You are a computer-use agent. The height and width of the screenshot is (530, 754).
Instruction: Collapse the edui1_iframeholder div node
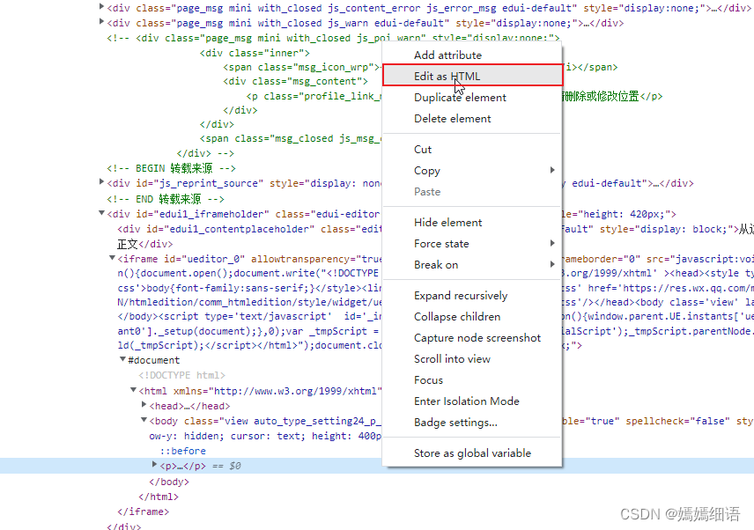point(101,213)
